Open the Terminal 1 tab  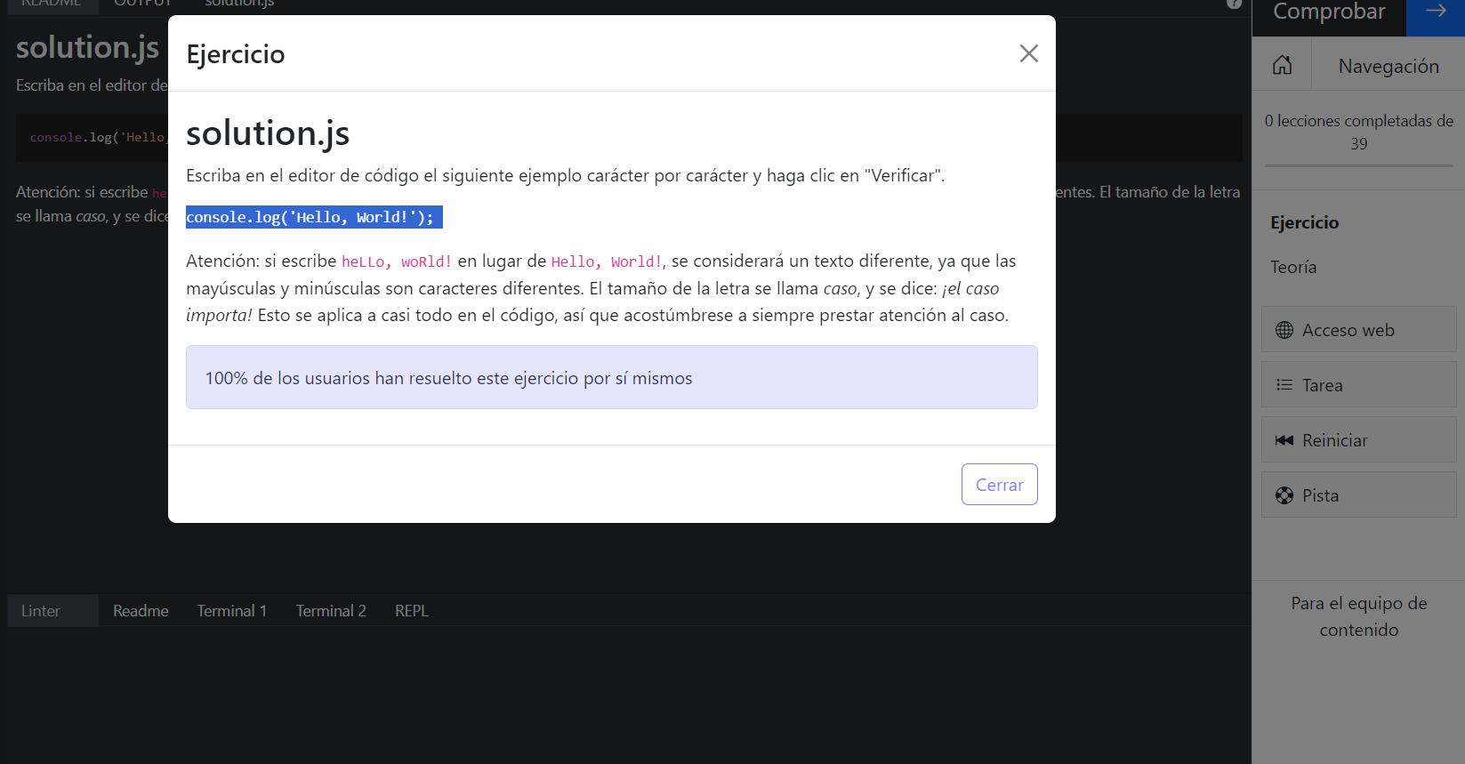tap(231, 611)
